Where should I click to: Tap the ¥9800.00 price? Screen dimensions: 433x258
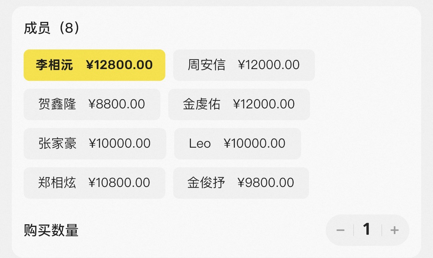tap(266, 183)
